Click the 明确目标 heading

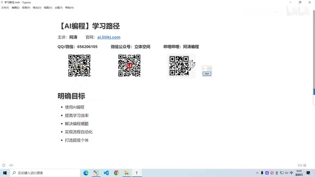71,96
